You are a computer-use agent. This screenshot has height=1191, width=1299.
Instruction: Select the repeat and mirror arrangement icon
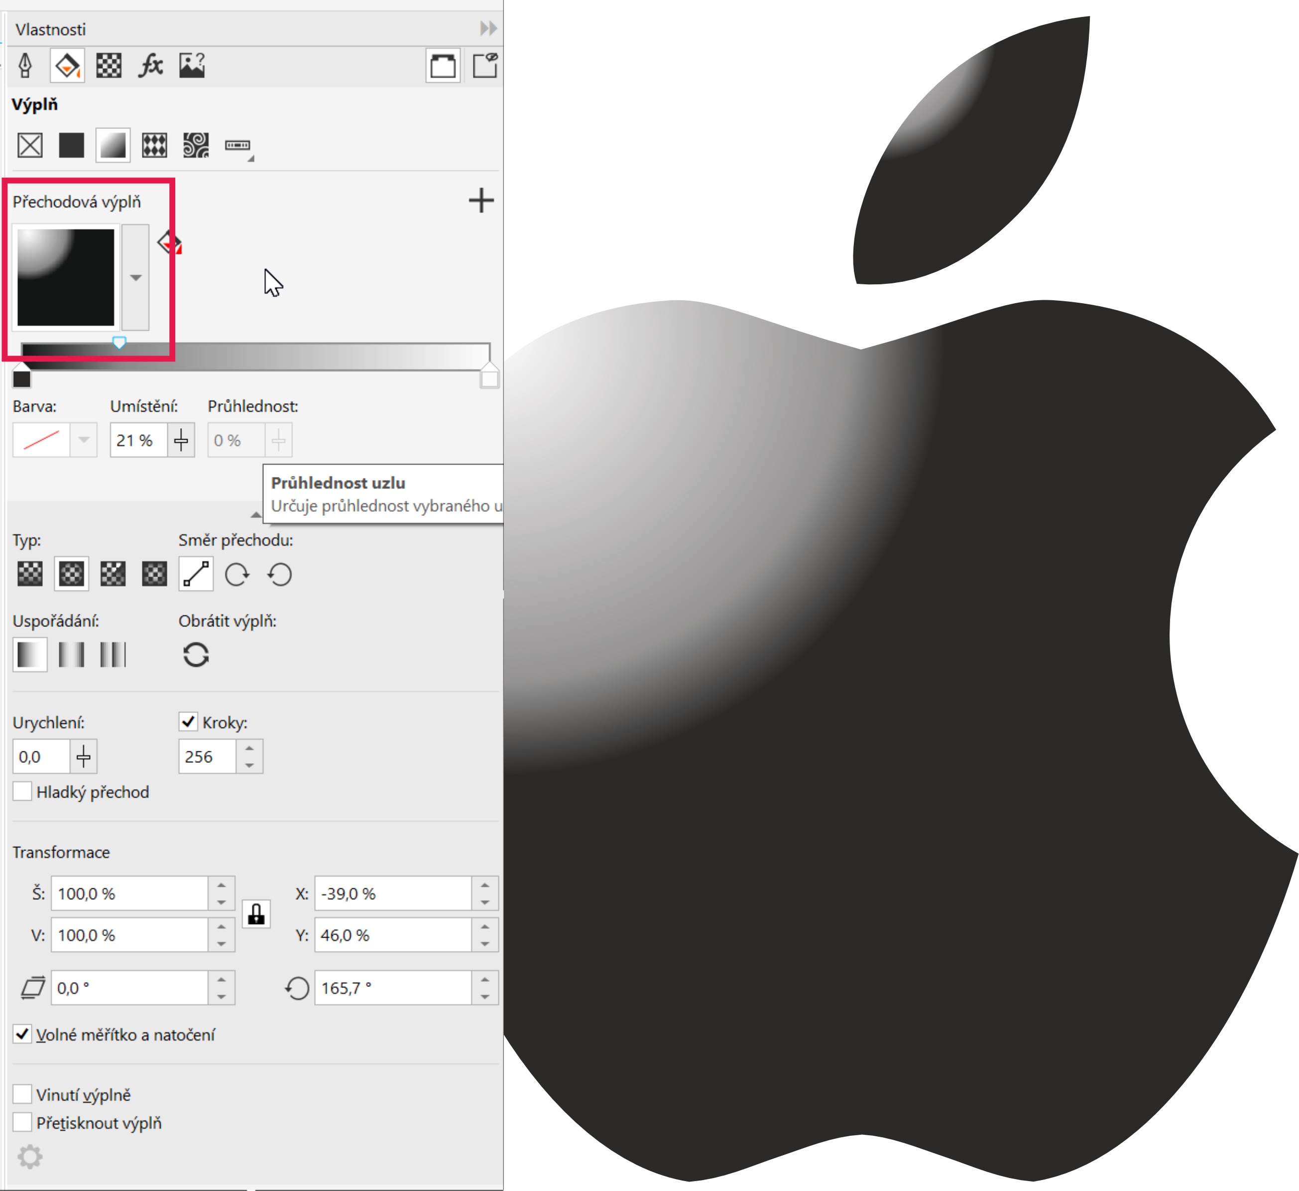pyautogui.click(x=71, y=655)
